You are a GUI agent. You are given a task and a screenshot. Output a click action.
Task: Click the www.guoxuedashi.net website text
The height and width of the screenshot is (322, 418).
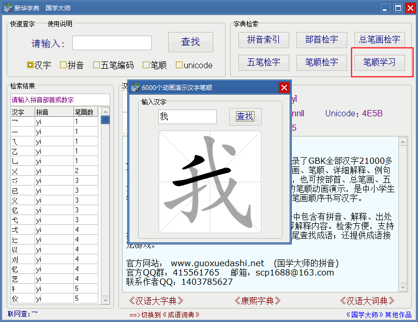click(x=217, y=264)
